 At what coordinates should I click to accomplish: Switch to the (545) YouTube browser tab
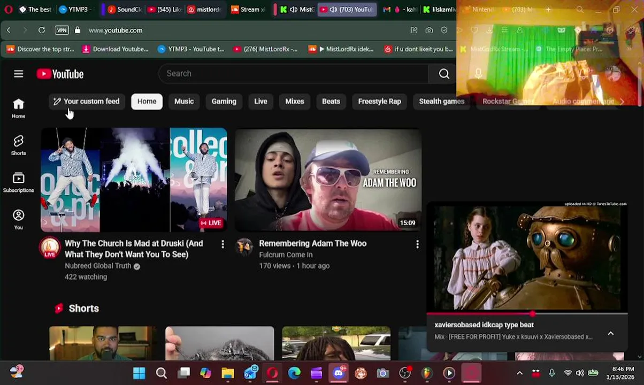click(x=165, y=9)
